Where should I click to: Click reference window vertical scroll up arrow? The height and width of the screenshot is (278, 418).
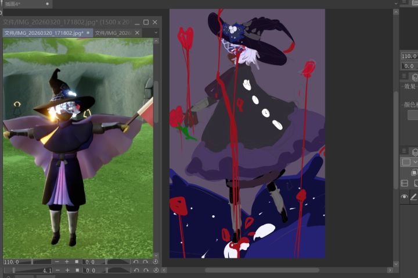(x=156, y=41)
